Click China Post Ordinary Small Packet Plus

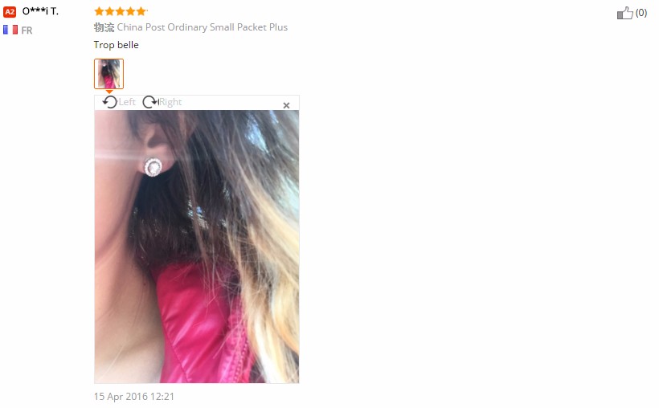[x=203, y=27]
